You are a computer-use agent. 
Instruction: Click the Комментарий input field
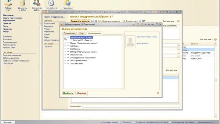[x=131, y=106]
